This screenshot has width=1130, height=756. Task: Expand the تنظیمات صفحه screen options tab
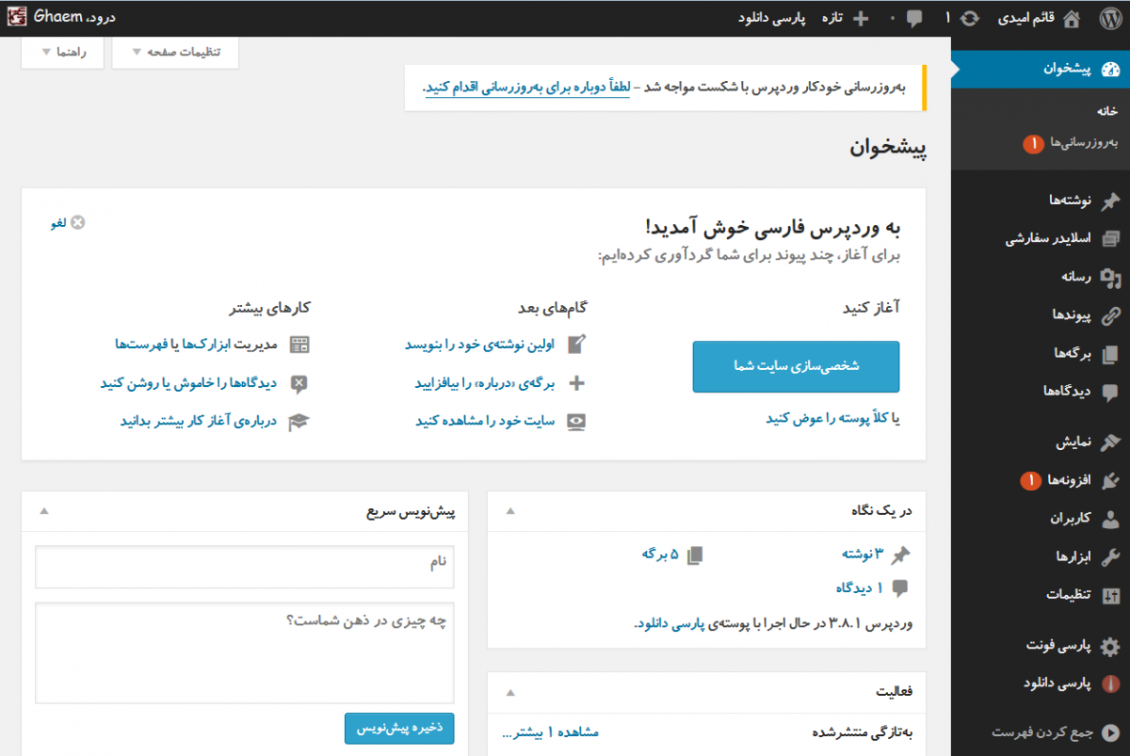pyautogui.click(x=175, y=52)
